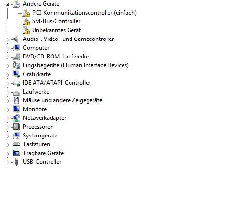This screenshot has height=213, width=231.
Task: Select the 'Monitore' label
Action: pos(35,109)
